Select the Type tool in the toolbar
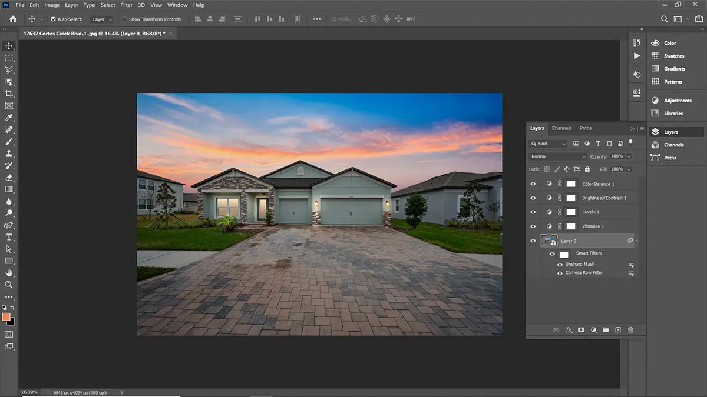Screen dimensions: 707x397 tap(9, 237)
